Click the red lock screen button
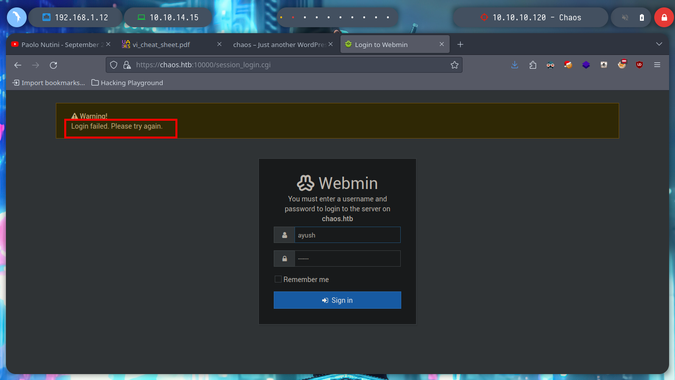This screenshot has height=380, width=675. tap(664, 17)
